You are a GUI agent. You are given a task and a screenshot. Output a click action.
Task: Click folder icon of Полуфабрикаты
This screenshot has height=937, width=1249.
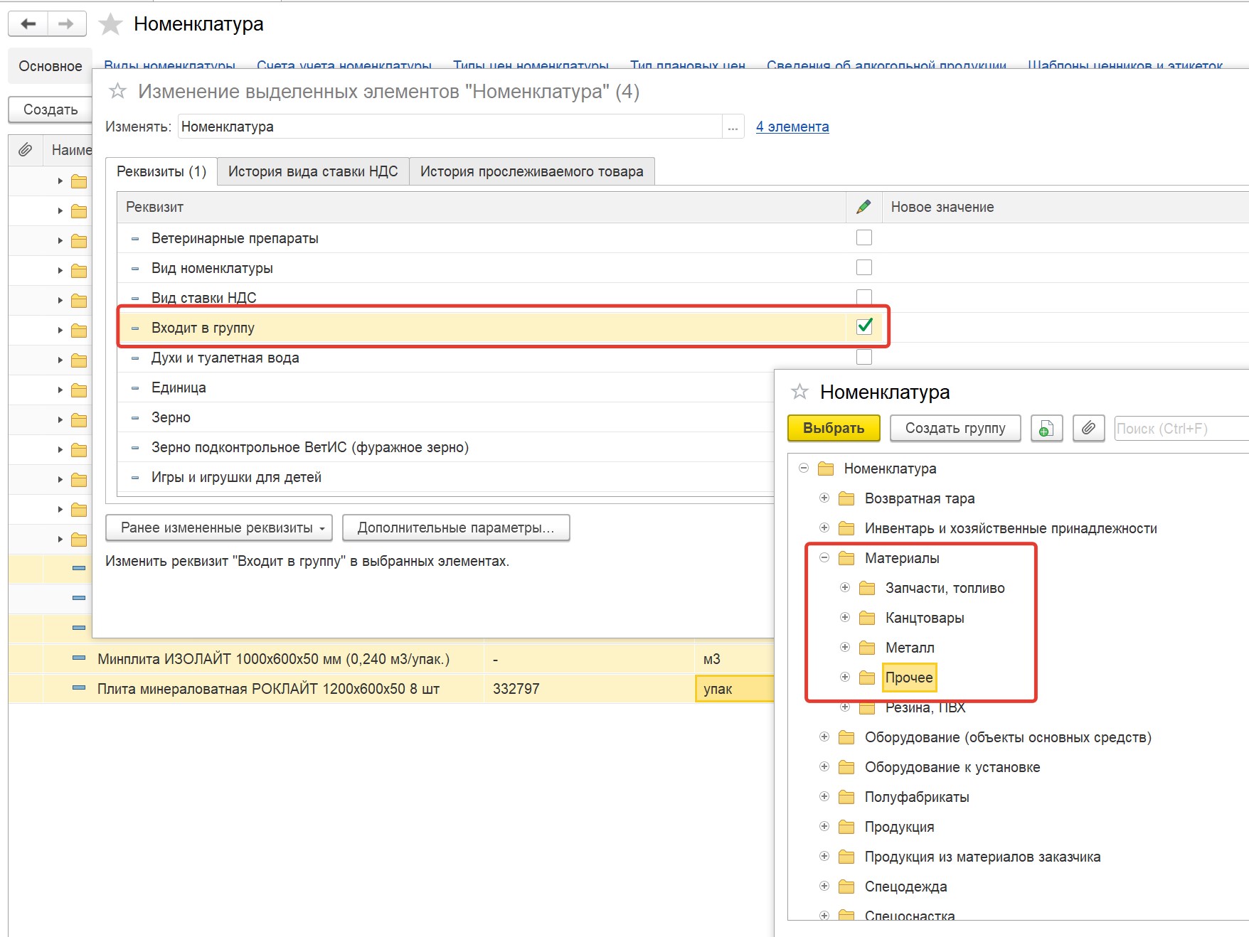[846, 797]
